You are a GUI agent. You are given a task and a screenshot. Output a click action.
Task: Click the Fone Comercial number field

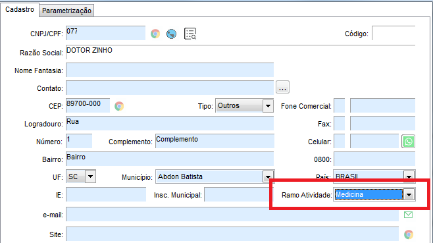point(383,105)
